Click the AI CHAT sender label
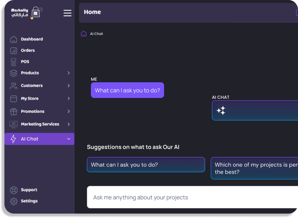This screenshot has width=298, height=218. (x=221, y=97)
